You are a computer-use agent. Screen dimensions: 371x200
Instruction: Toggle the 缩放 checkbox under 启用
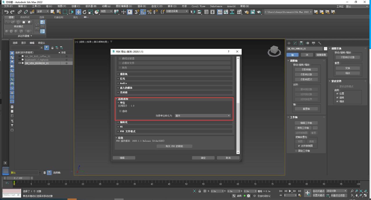coord(337,101)
